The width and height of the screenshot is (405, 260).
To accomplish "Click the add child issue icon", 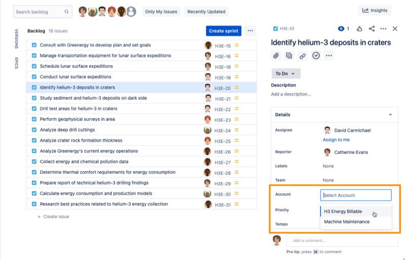I will coord(289,56).
